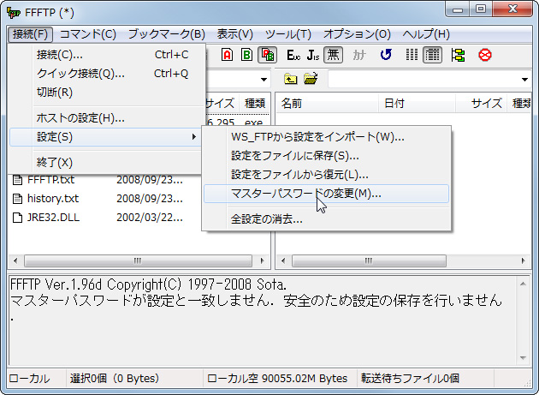
Task: Open change remote folder icon
Action: coord(311,79)
